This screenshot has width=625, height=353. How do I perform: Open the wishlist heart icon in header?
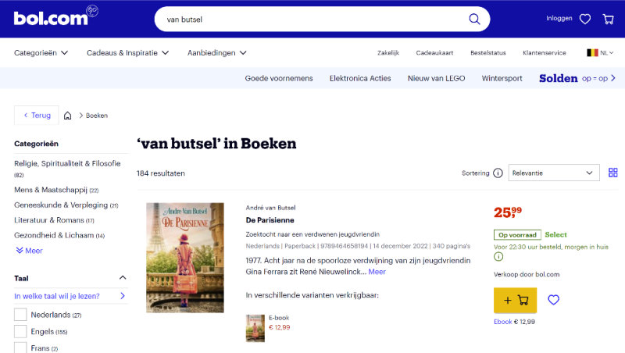pos(584,19)
